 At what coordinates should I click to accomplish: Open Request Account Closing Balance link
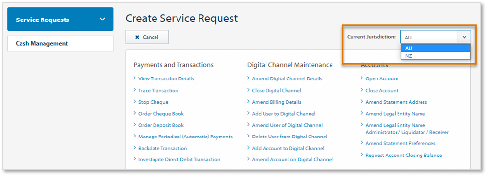click(403, 155)
